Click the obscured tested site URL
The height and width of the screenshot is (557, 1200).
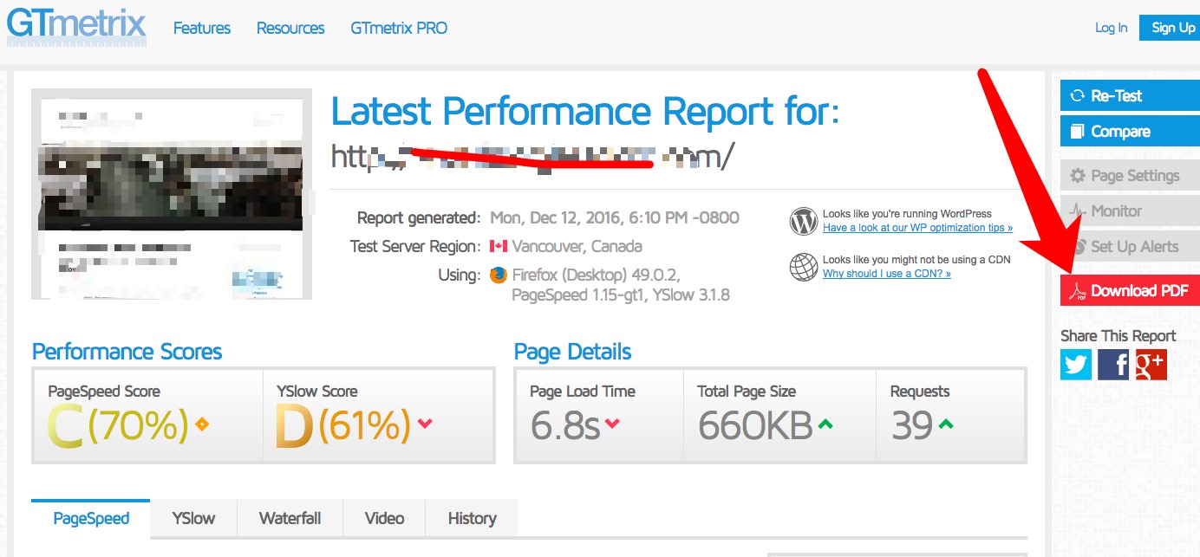[x=533, y=157]
